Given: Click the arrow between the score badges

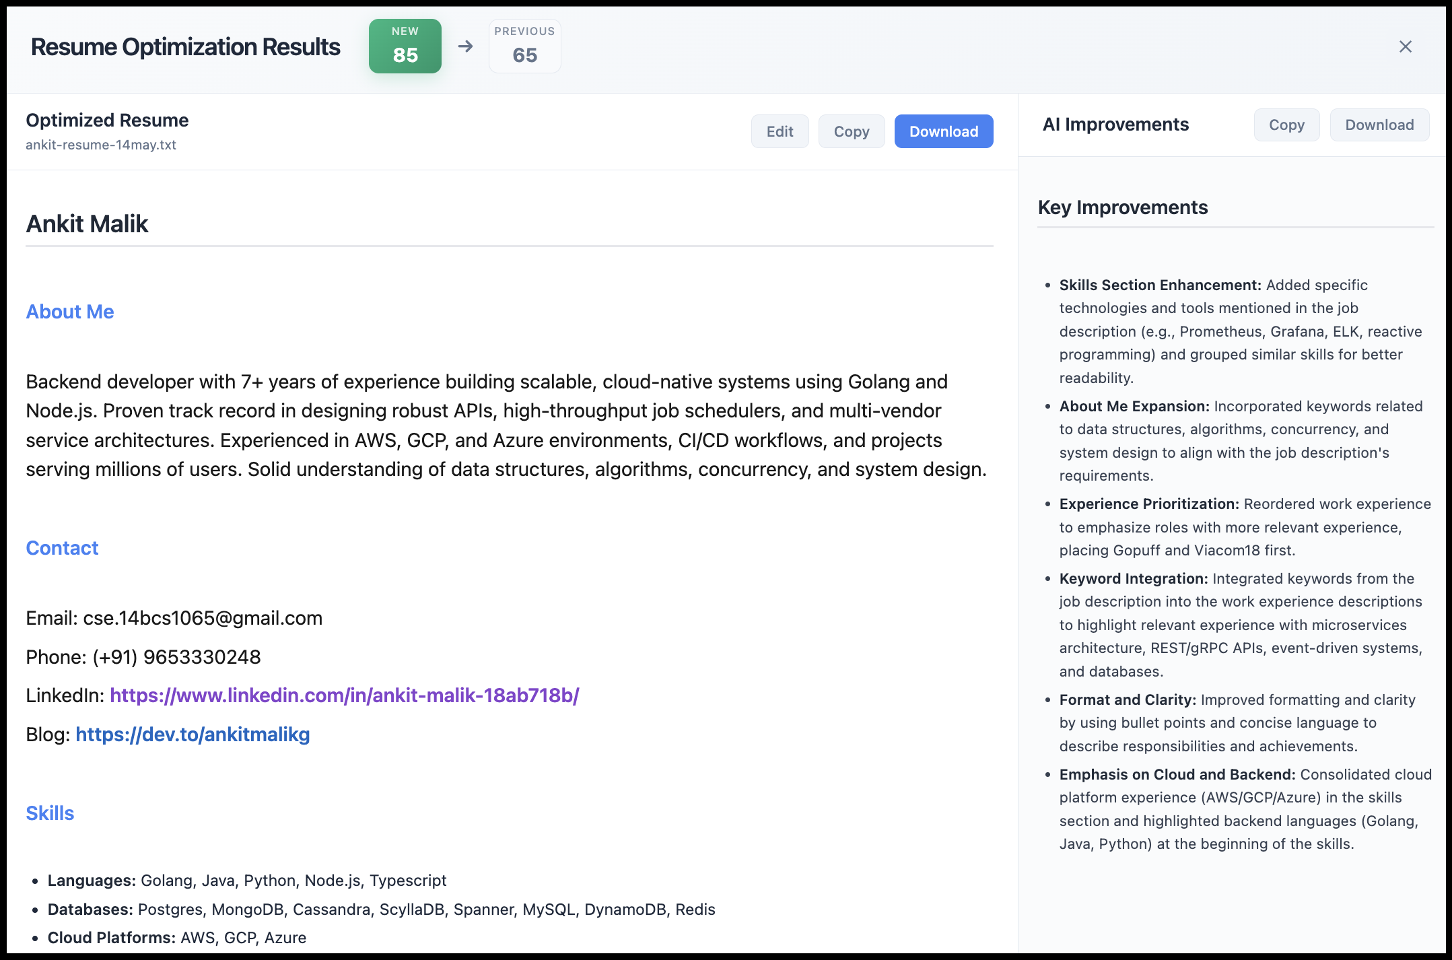Looking at the screenshot, I should 465,46.
